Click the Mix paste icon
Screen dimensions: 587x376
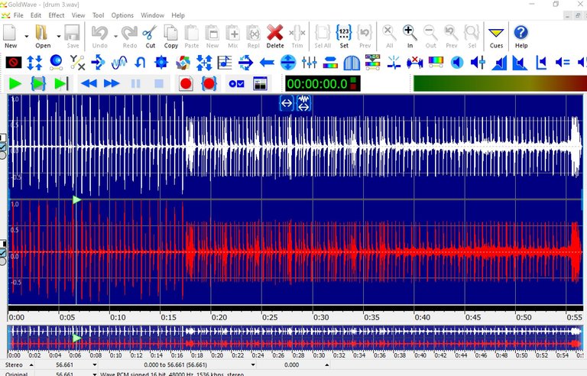tap(233, 36)
